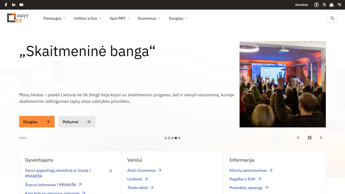Advance to the next slide with the right arrow
The height and width of the screenshot is (194, 345).
(321, 138)
